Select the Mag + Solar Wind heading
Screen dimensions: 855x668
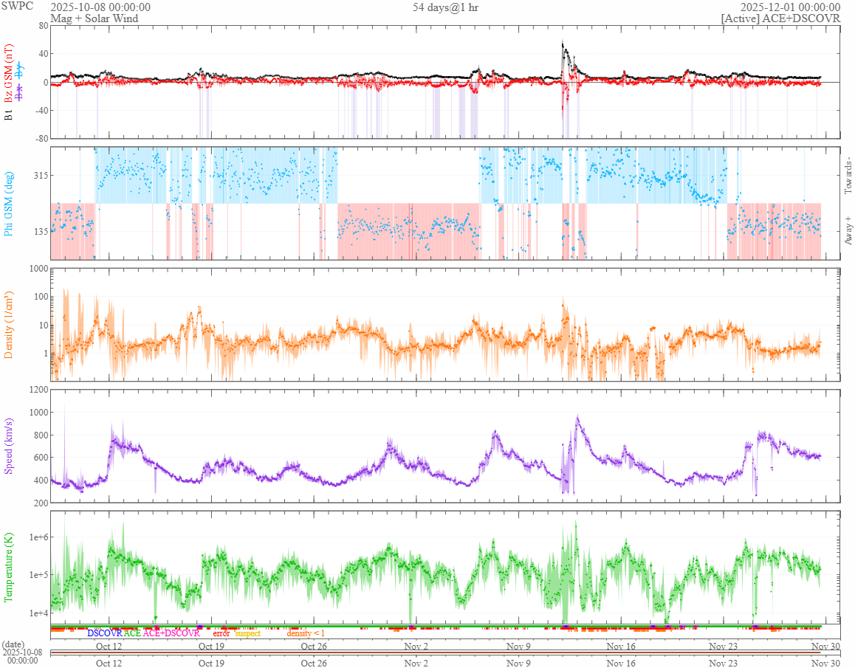tap(95, 18)
